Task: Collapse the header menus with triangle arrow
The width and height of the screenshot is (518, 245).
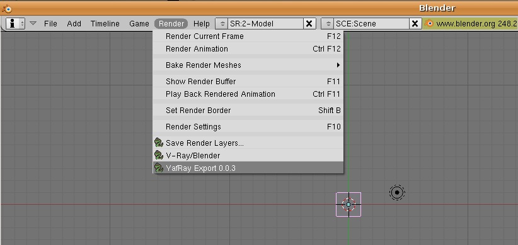Action: (33, 23)
